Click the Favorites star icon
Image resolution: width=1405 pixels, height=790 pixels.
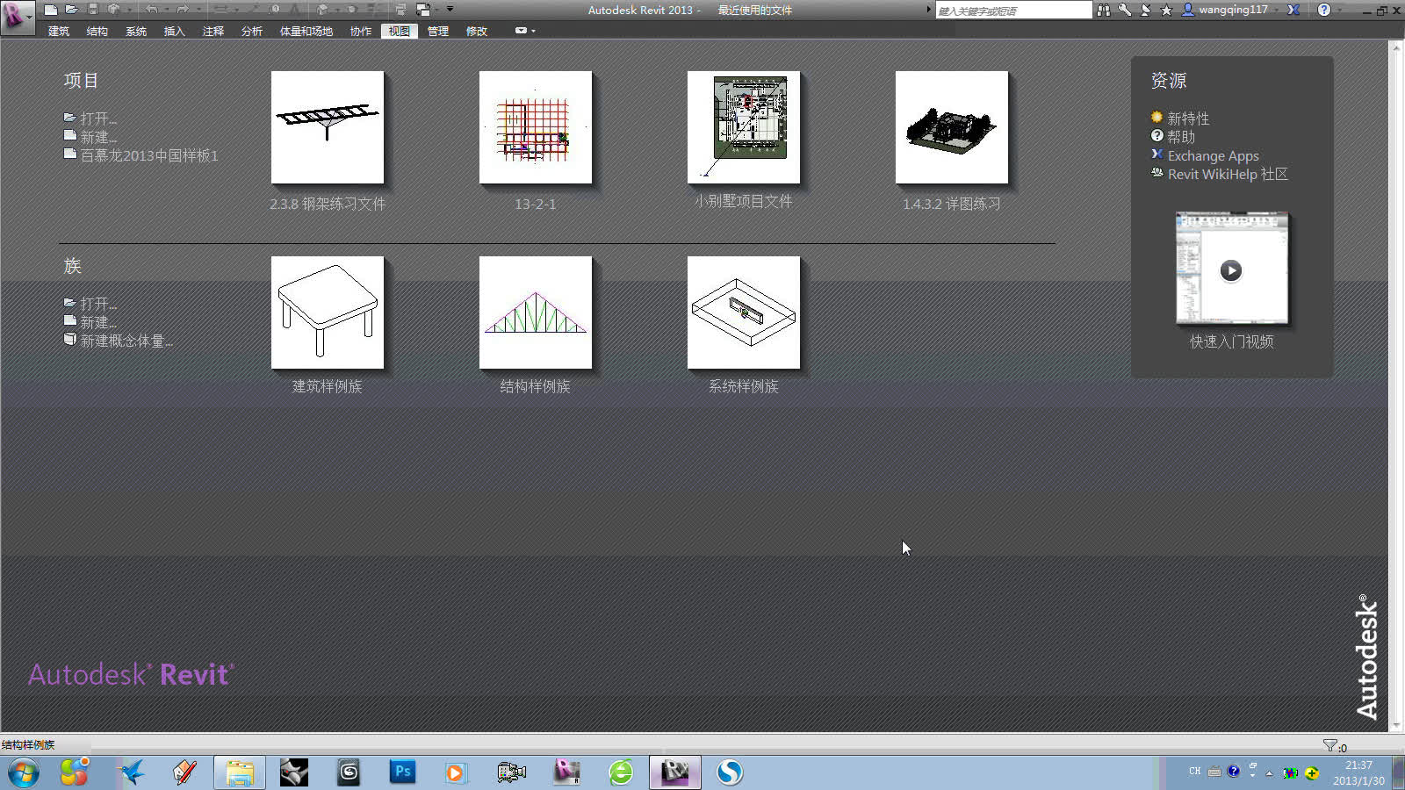tap(1167, 10)
